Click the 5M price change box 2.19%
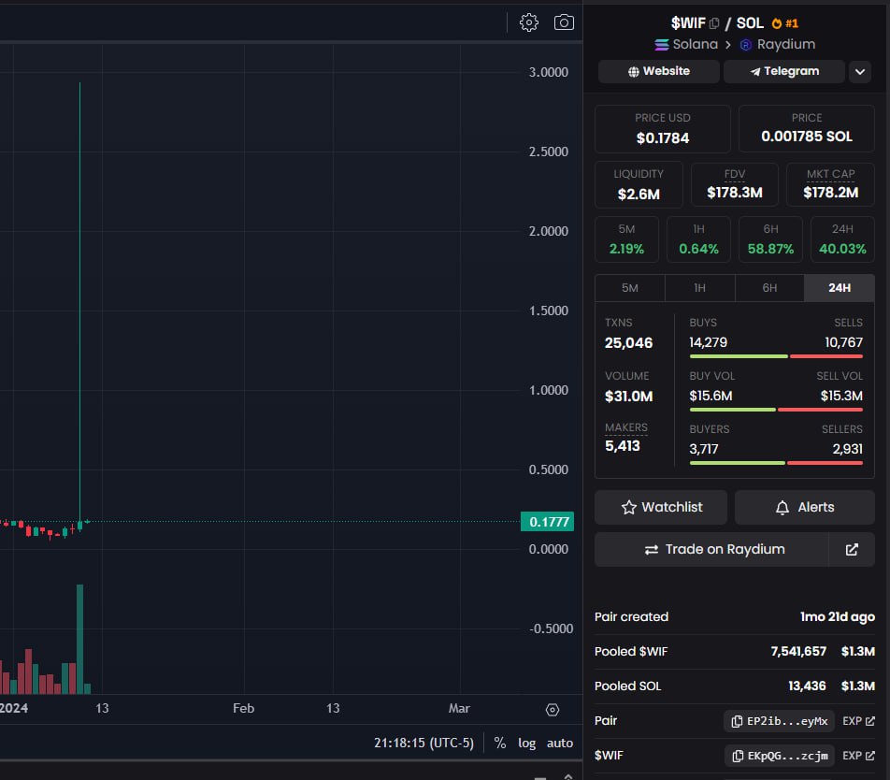Viewport: 890px width, 780px height. [626, 239]
